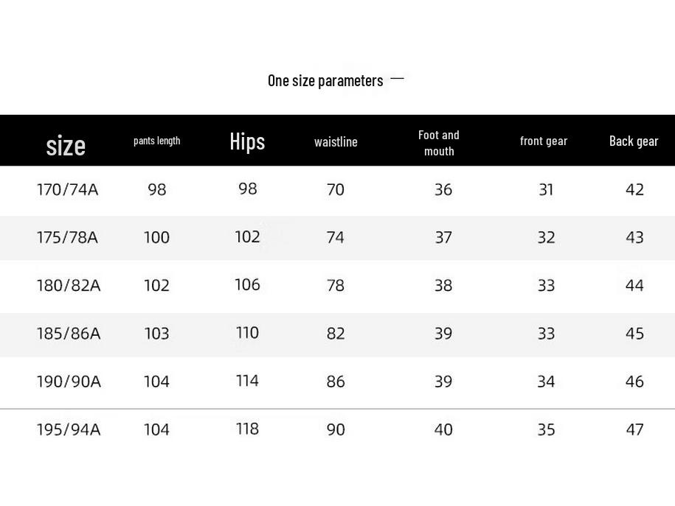This screenshot has height=506, width=675.
Task: Select the "waistline" column header
Action: click(x=336, y=141)
